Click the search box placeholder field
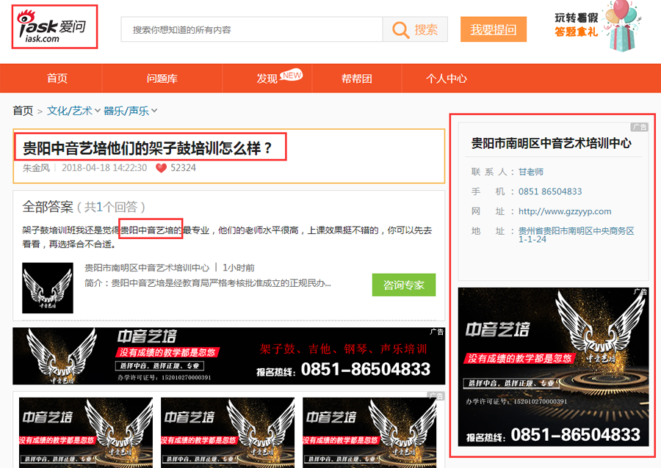 pos(252,29)
